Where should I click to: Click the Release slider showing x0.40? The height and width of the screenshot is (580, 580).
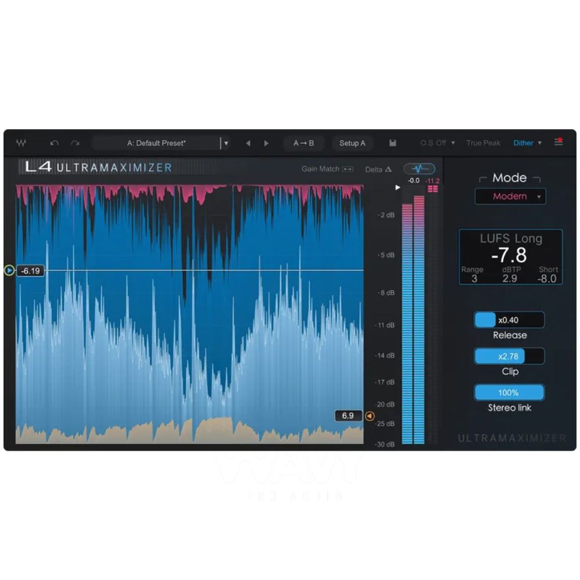[x=509, y=320]
